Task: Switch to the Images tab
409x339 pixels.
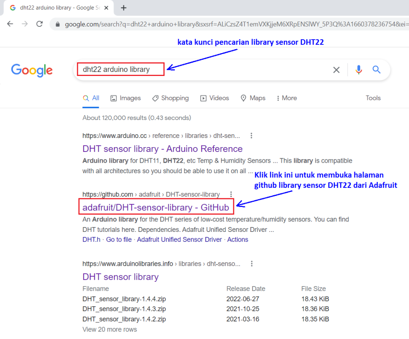Action: tap(125, 98)
